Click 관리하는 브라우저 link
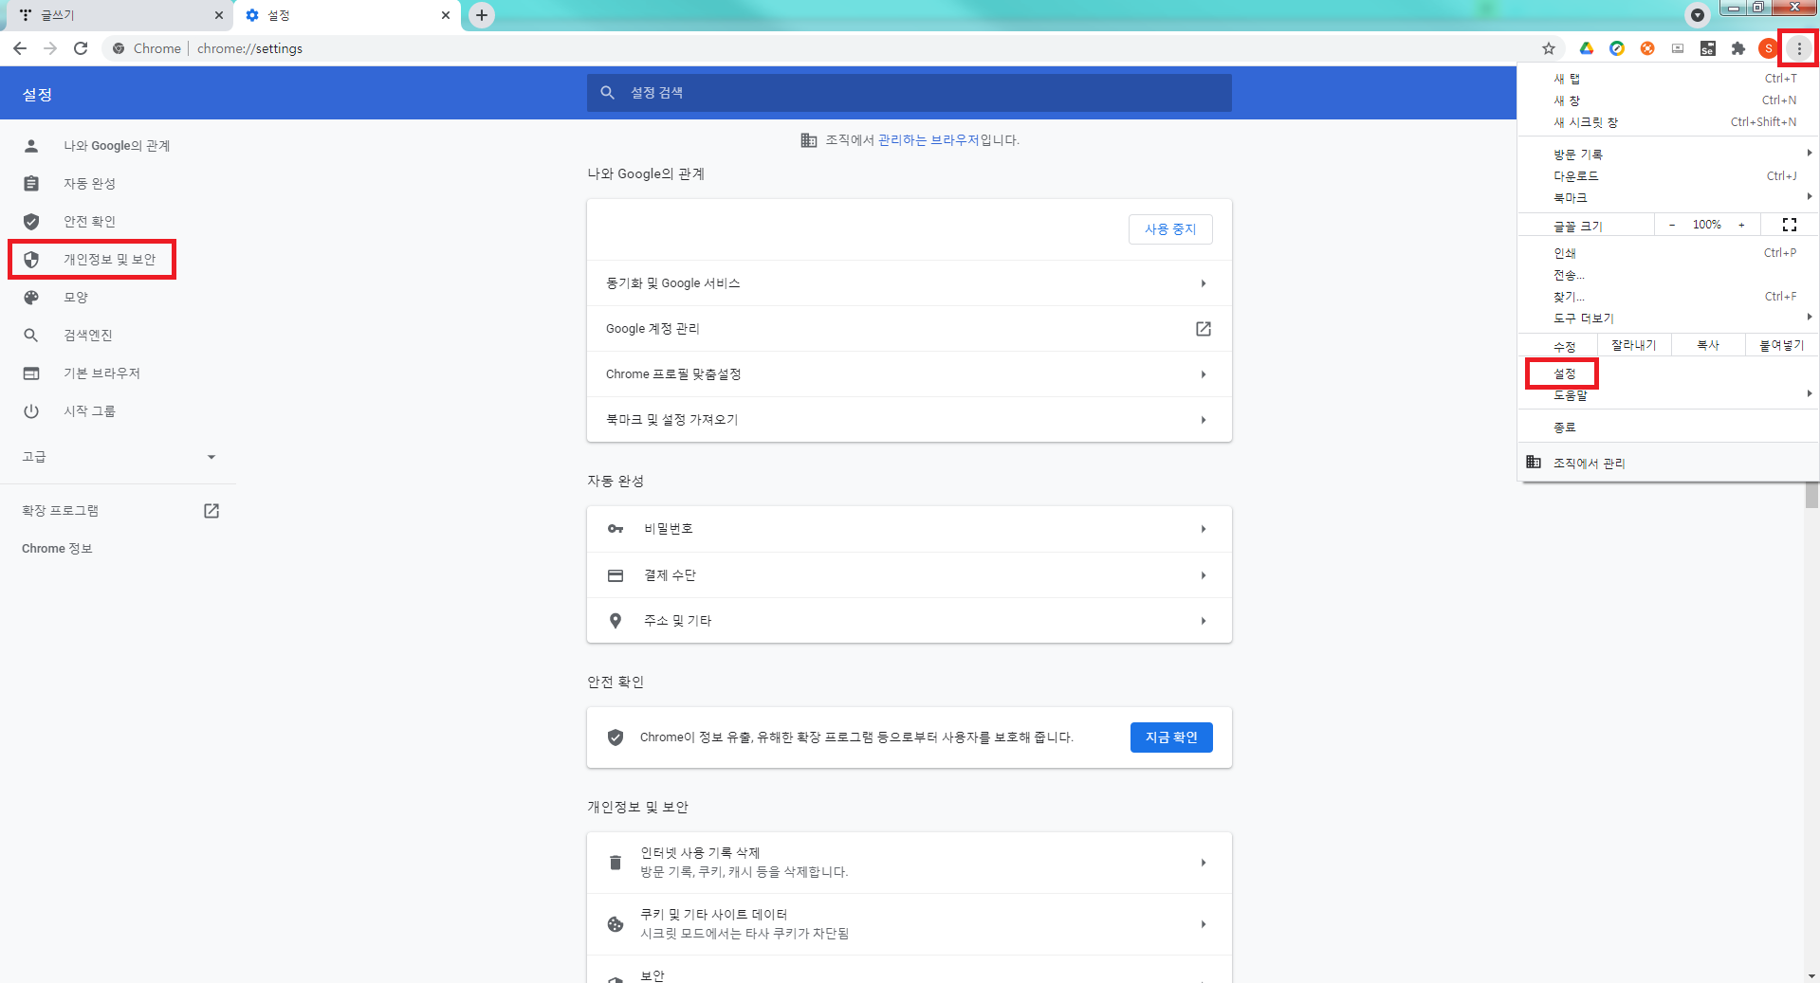The width and height of the screenshot is (1820, 983). pyautogui.click(x=928, y=140)
